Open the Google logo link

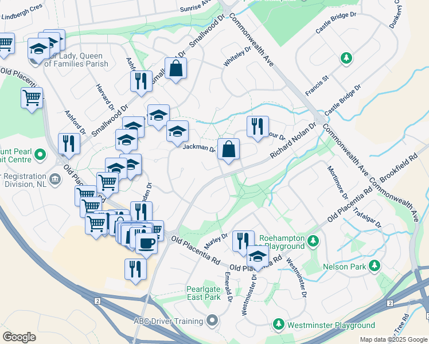(19, 337)
